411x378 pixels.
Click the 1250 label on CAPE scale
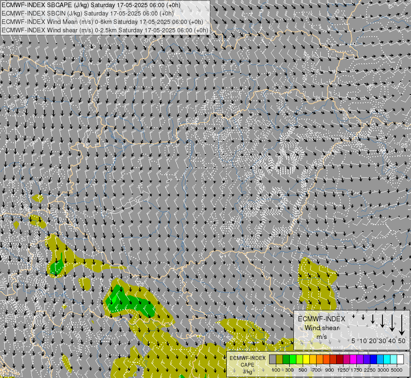point(343,370)
